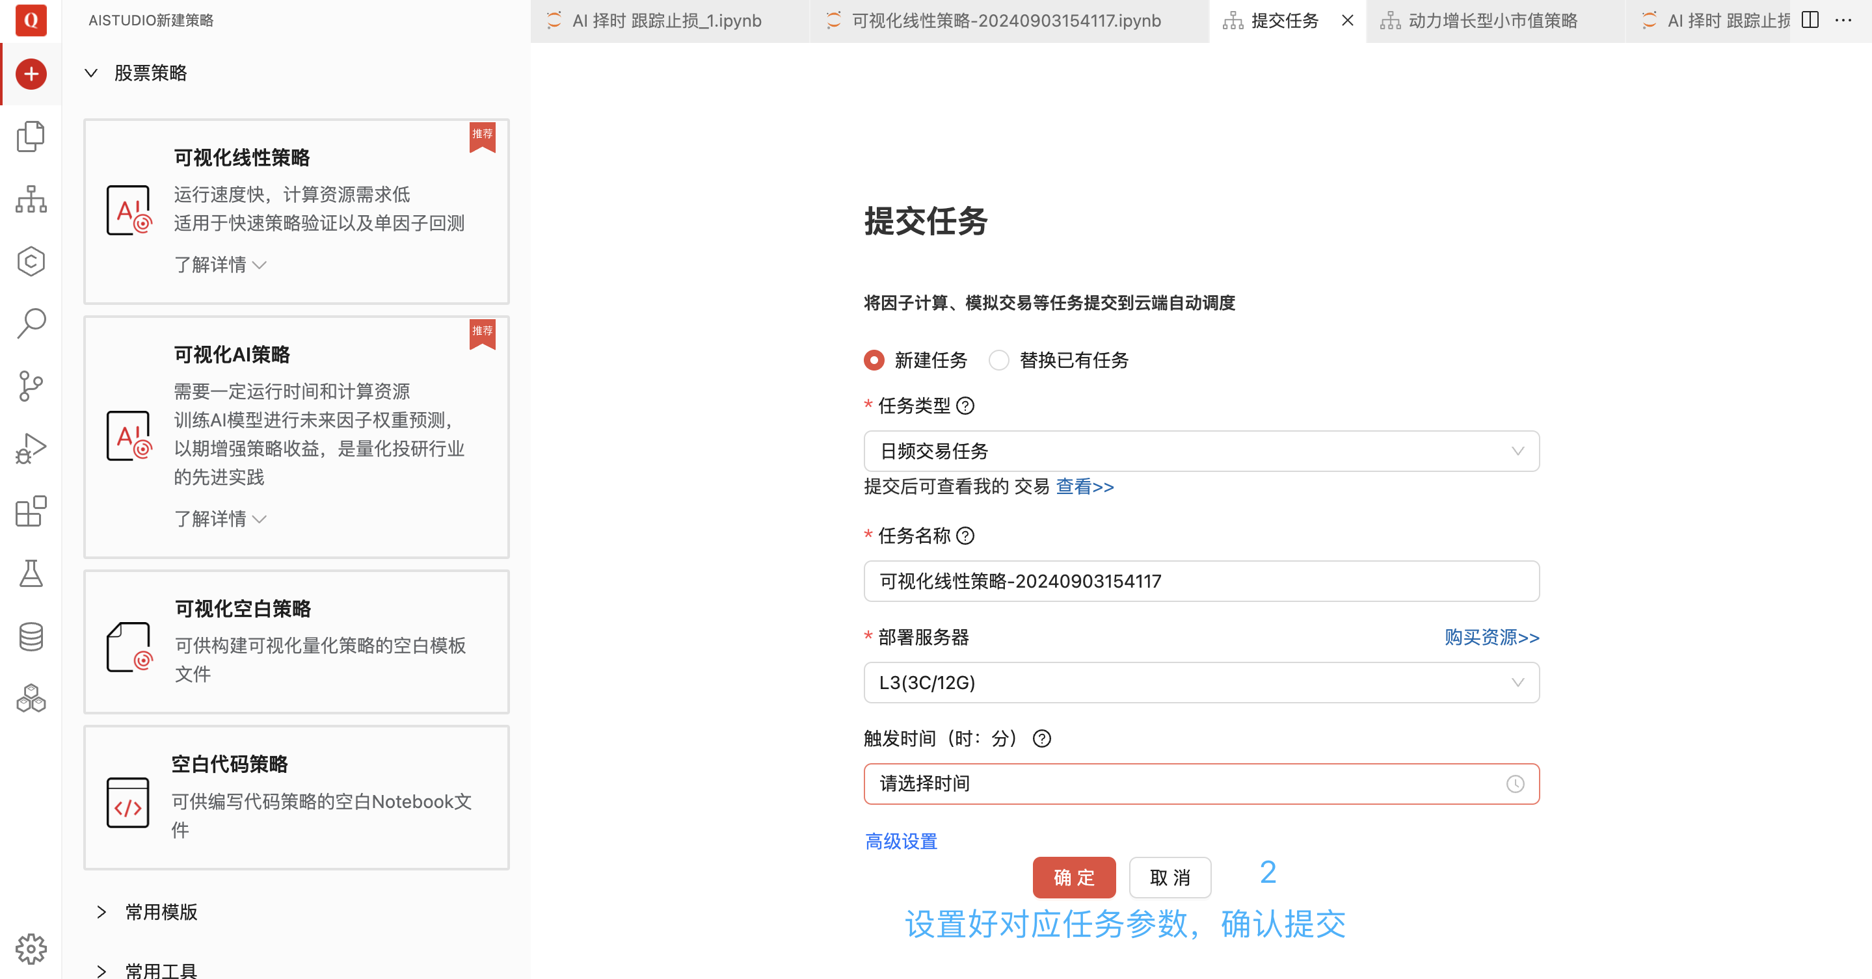Open the extensions blocks icon
The width and height of the screenshot is (1872, 979).
[31, 512]
